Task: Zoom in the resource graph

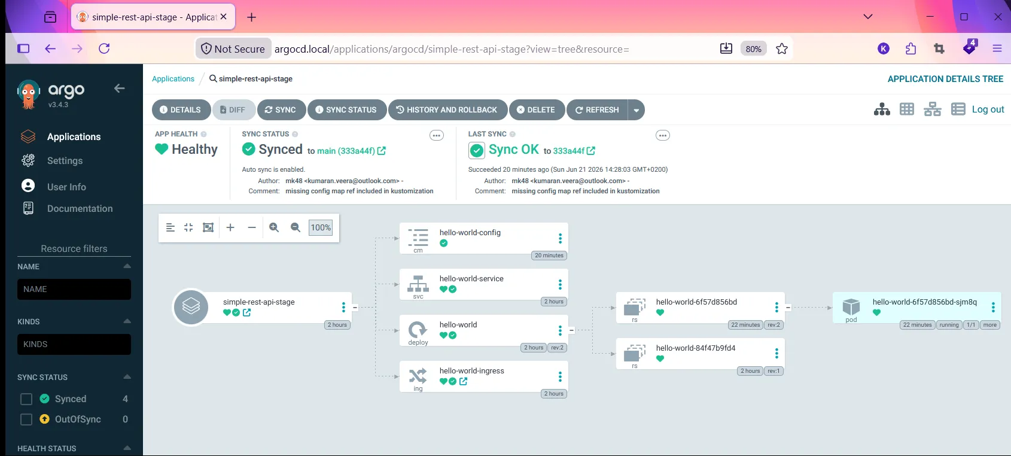Action: click(274, 227)
